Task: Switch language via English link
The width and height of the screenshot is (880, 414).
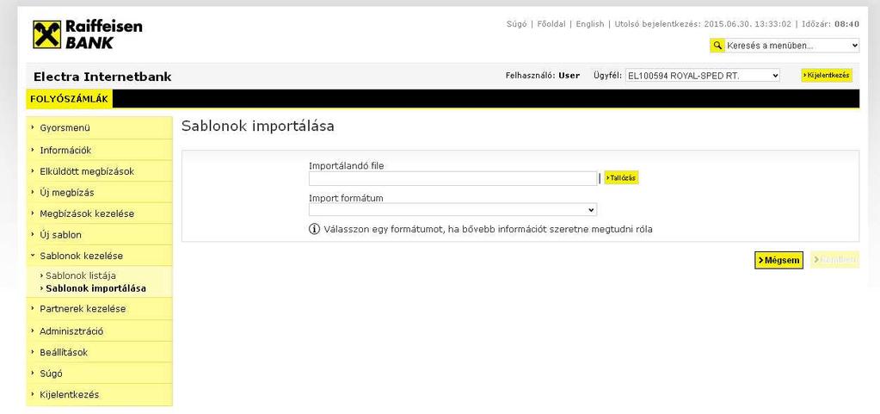Action: (590, 24)
